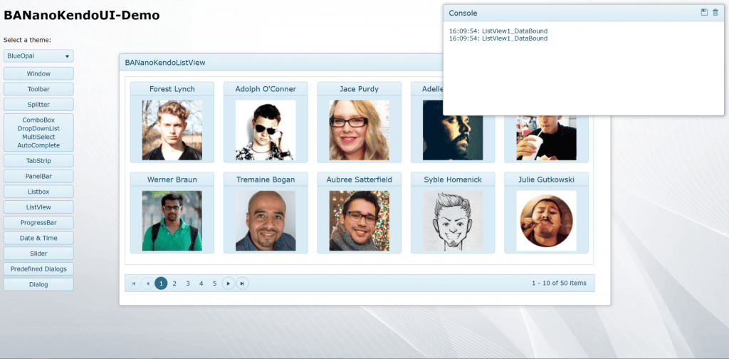Clear the console with trash icon
729x359 pixels.
(715, 13)
